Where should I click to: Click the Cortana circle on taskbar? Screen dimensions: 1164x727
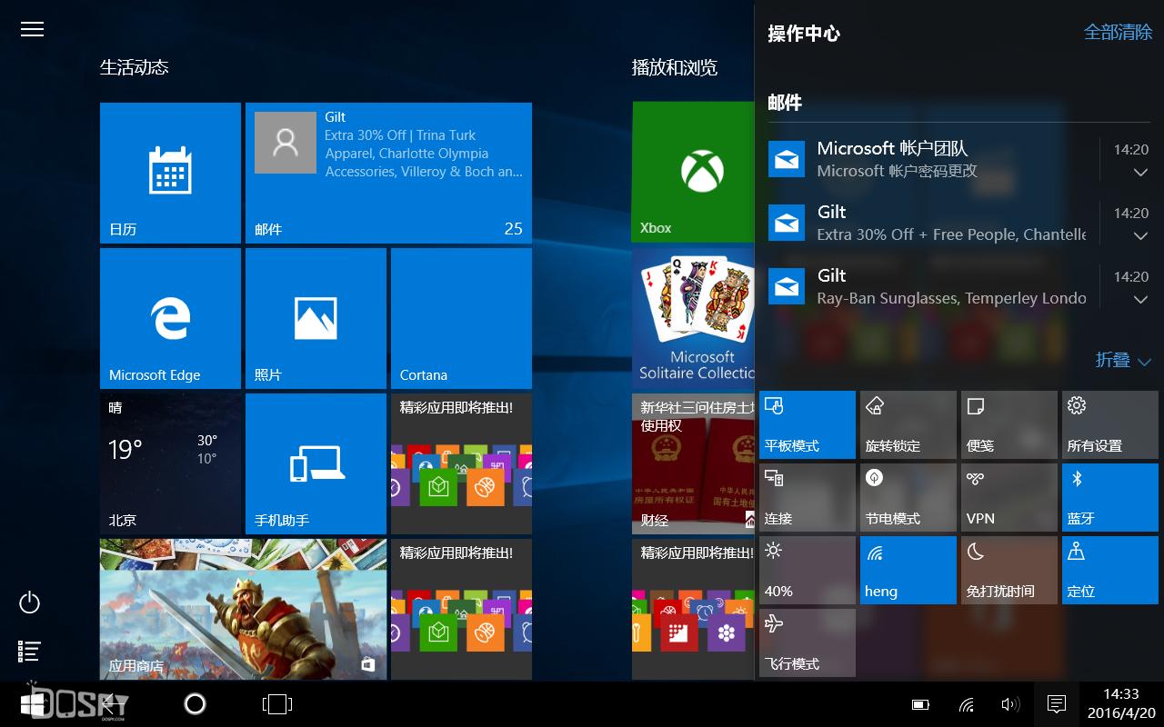point(195,703)
